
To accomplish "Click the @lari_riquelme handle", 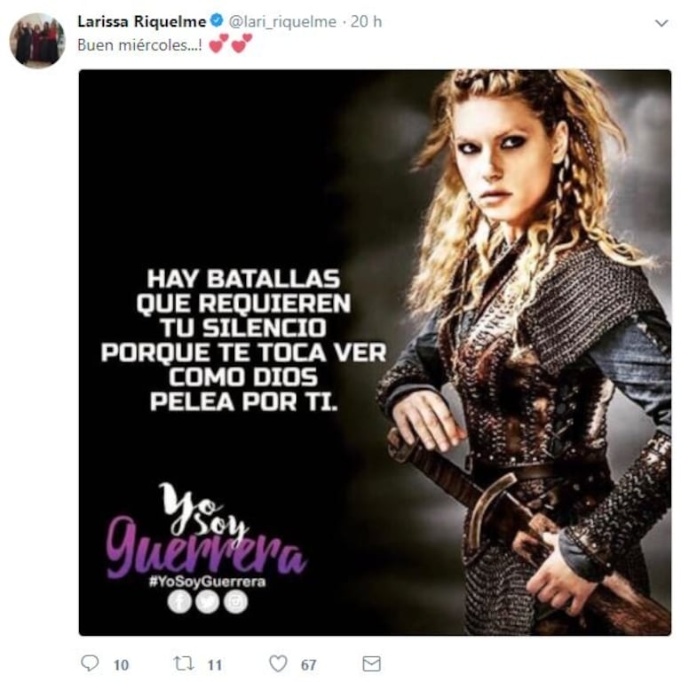I will pos(282,21).
